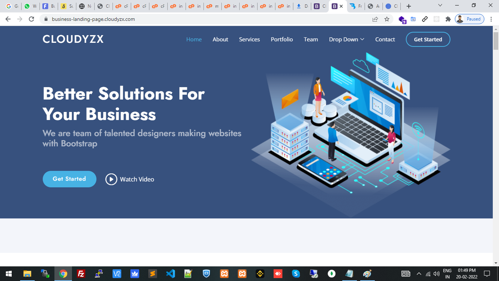Open the red AnyDesk taskbar icon
This screenshot has height=281, width=499.
(278, 274)
